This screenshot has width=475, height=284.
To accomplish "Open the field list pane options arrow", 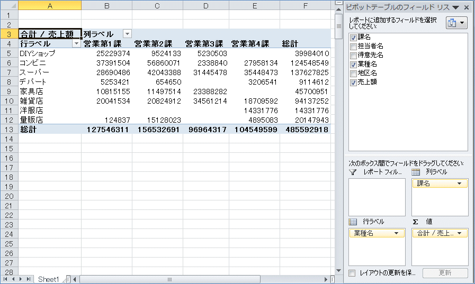I will 455,7.
